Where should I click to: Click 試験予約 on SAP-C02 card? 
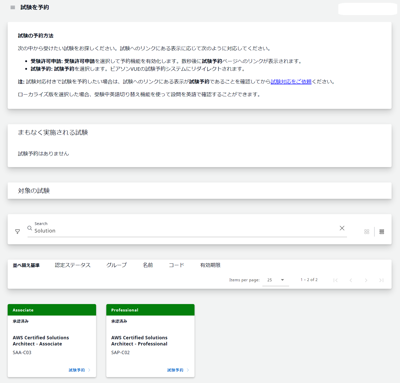click(x=175, y=370)
